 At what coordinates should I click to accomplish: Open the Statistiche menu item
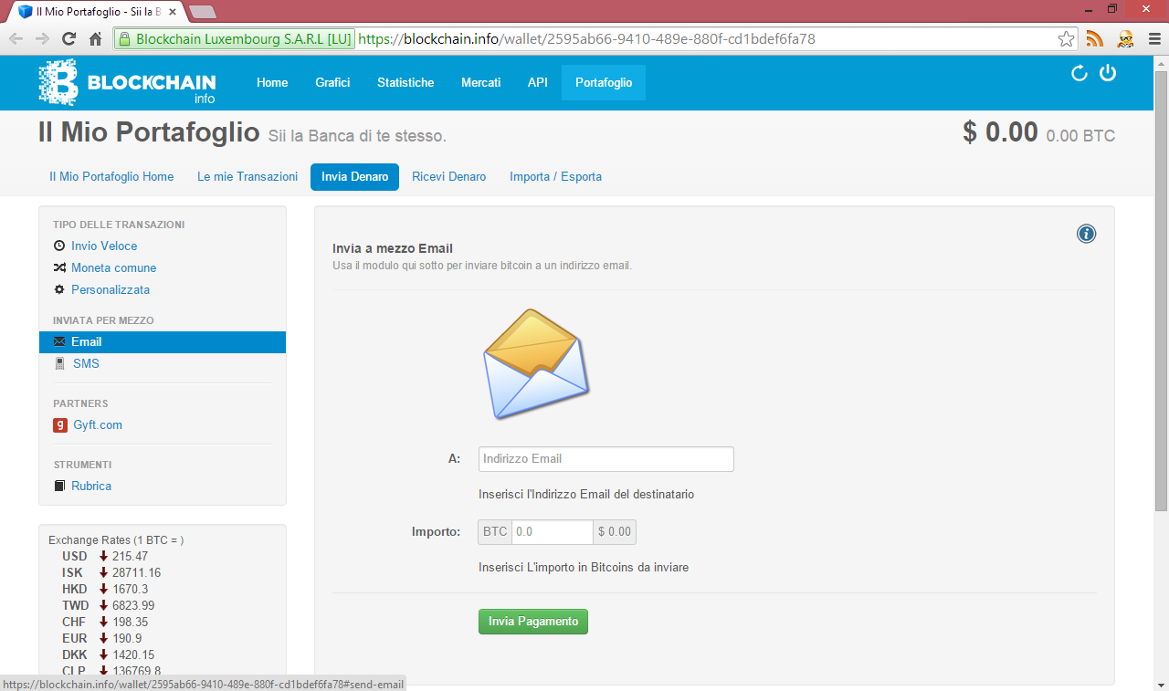click(405, 82)
